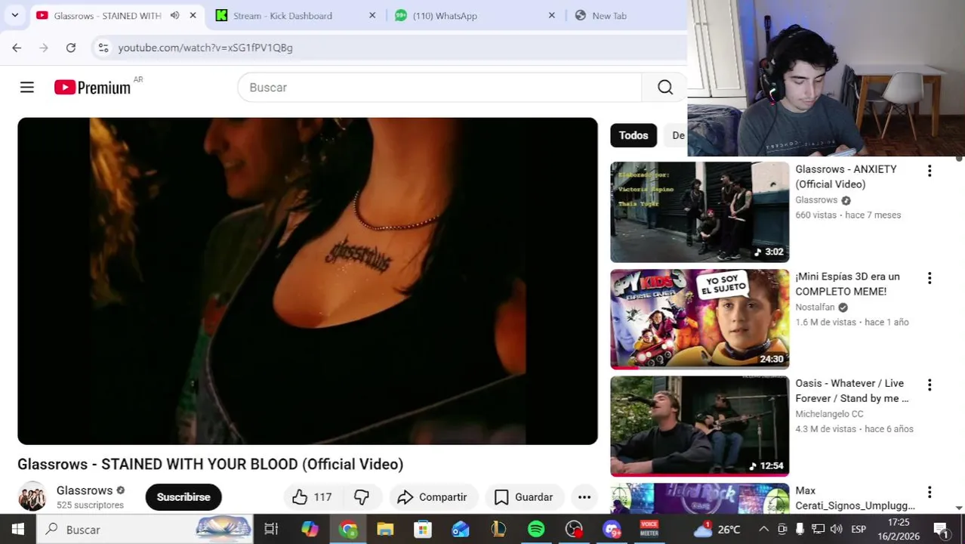Open ¡Mini Espías 3D era un COMPLETO MEME! title
This screenshot has height=544, width=965.
(847, 284)
